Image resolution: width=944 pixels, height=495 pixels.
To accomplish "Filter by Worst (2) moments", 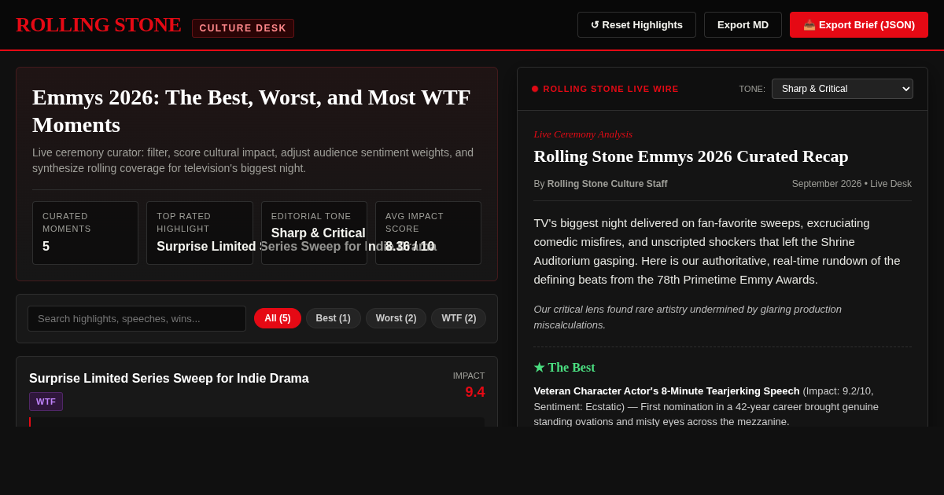I will point(396,318).
